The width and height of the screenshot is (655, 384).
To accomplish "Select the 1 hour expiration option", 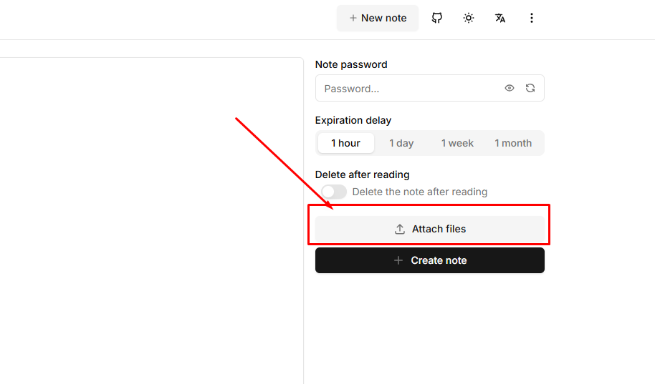I will pos(346,143).
